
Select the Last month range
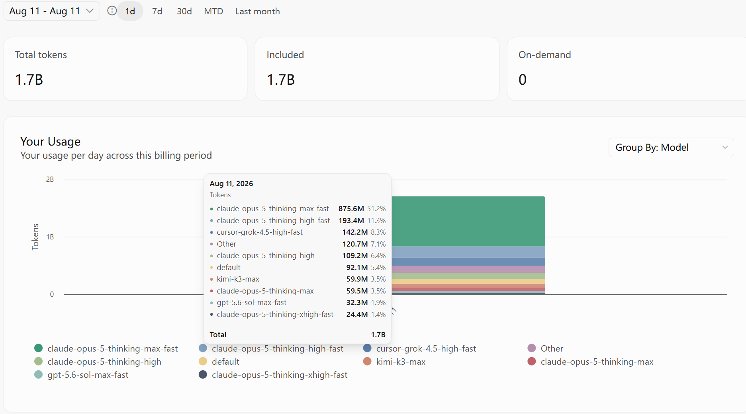258,11
